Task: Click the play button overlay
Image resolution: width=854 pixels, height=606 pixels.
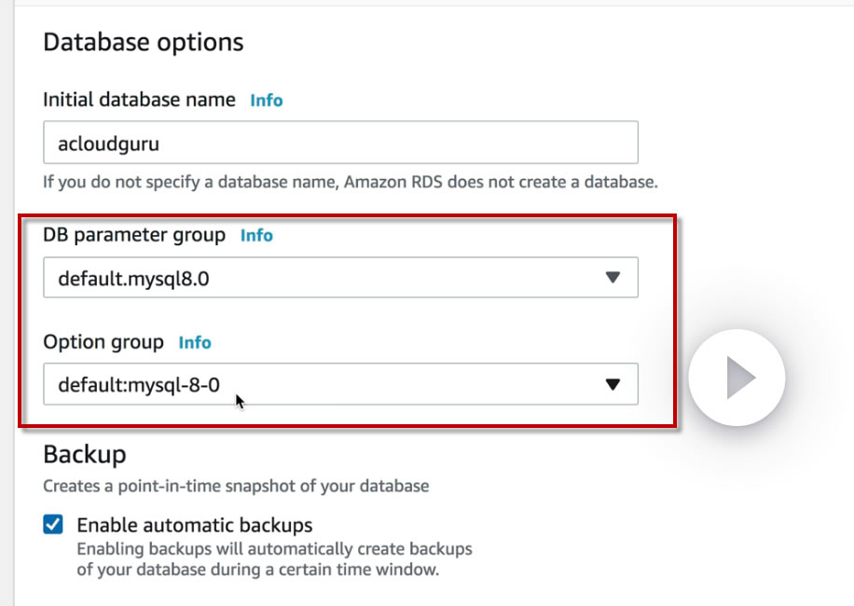Action: pyautogui.click(x=737, y=379)
